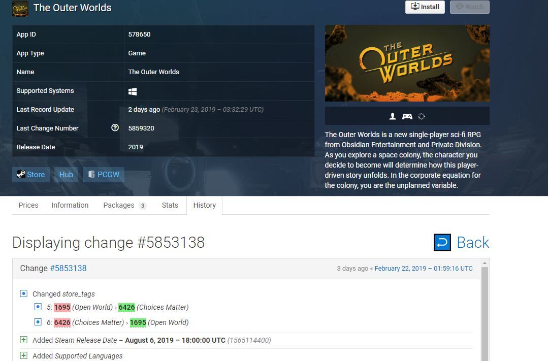
Task: Open the Steam Store link
Action: click(x=31, y=174)
